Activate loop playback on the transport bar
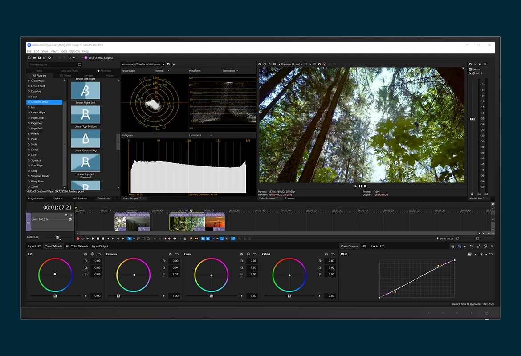Viewport: 521px width, 356px height. [x=82, y=238]
